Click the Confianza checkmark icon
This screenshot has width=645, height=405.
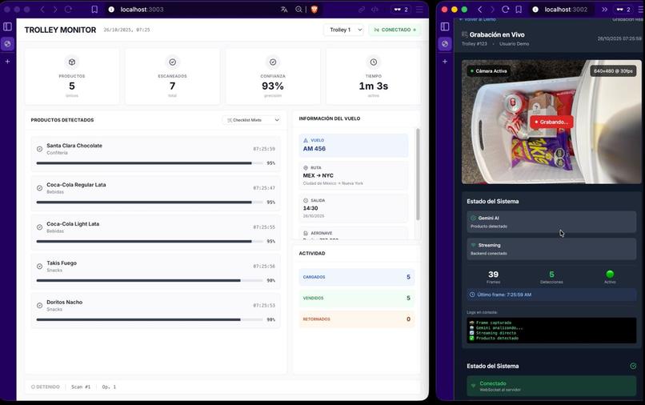273,62
